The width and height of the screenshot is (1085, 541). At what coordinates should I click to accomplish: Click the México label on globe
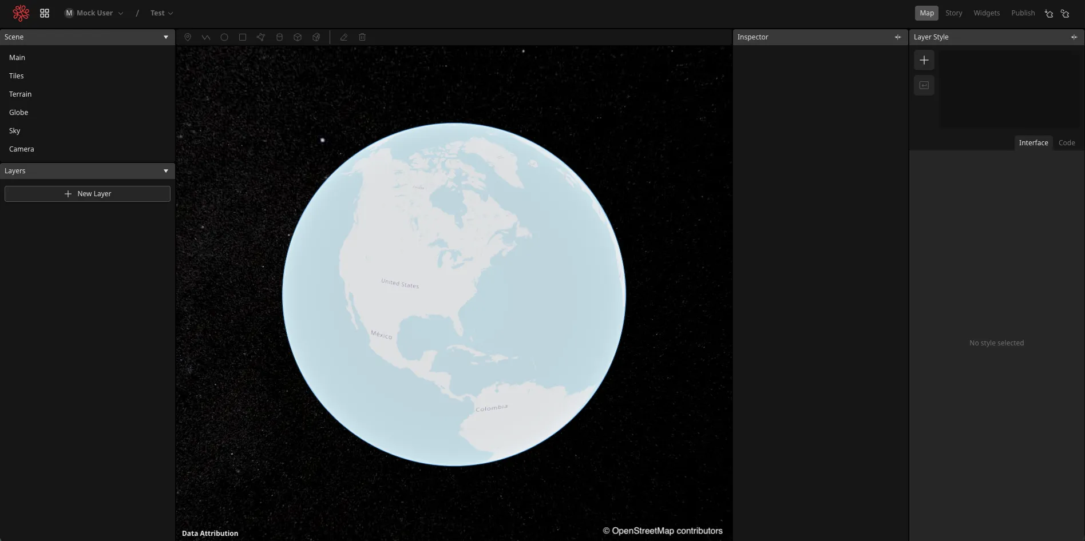tap(382, 335)
